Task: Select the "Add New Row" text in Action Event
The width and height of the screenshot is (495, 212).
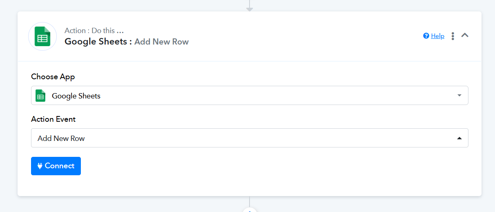Action: pyautogui.click(x=61, y=138)
